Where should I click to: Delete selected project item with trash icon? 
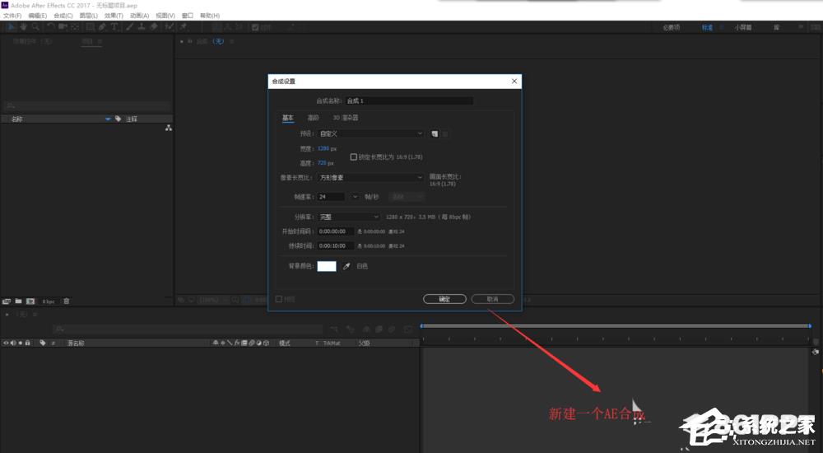[x=66, y=301]
